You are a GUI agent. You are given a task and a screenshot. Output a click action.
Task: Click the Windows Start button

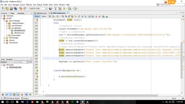click(2, 102)
